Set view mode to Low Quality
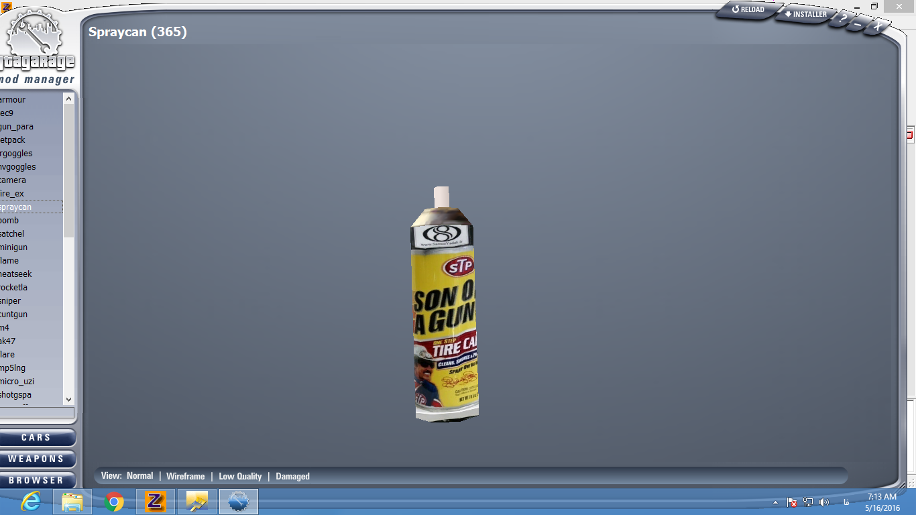 click(x=240, y=476)
